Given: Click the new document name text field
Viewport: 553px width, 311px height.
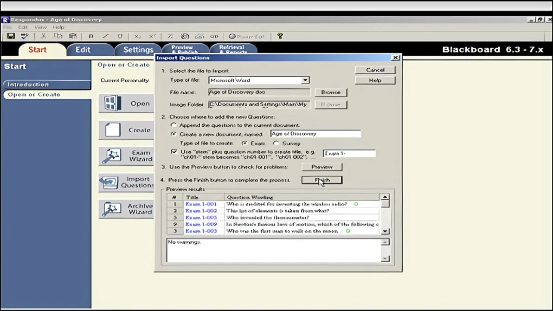Looking at the screenshot, I should 315,134.
